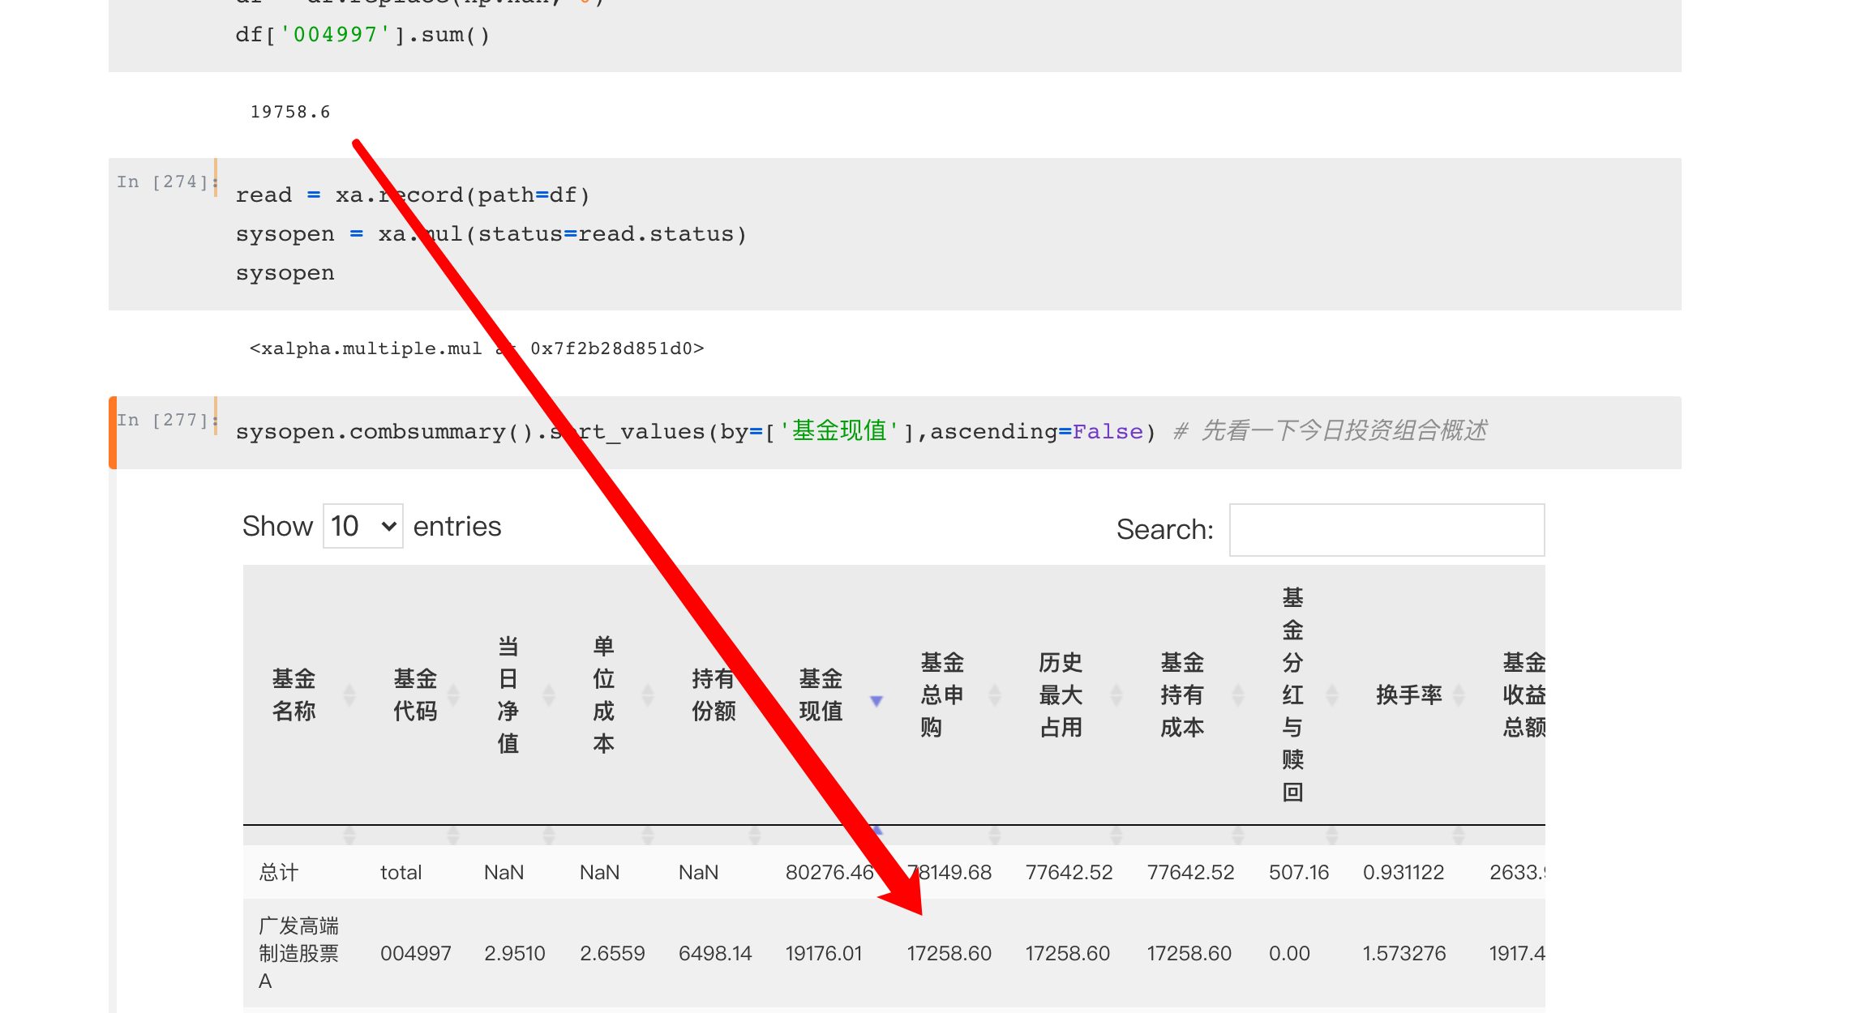
Task: Open the Show entries count dropdown
Action: point(363,526)
